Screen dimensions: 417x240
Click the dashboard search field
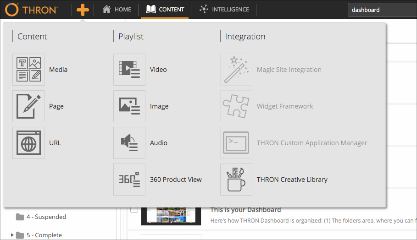pyautogui.click(x=381, y=10)
